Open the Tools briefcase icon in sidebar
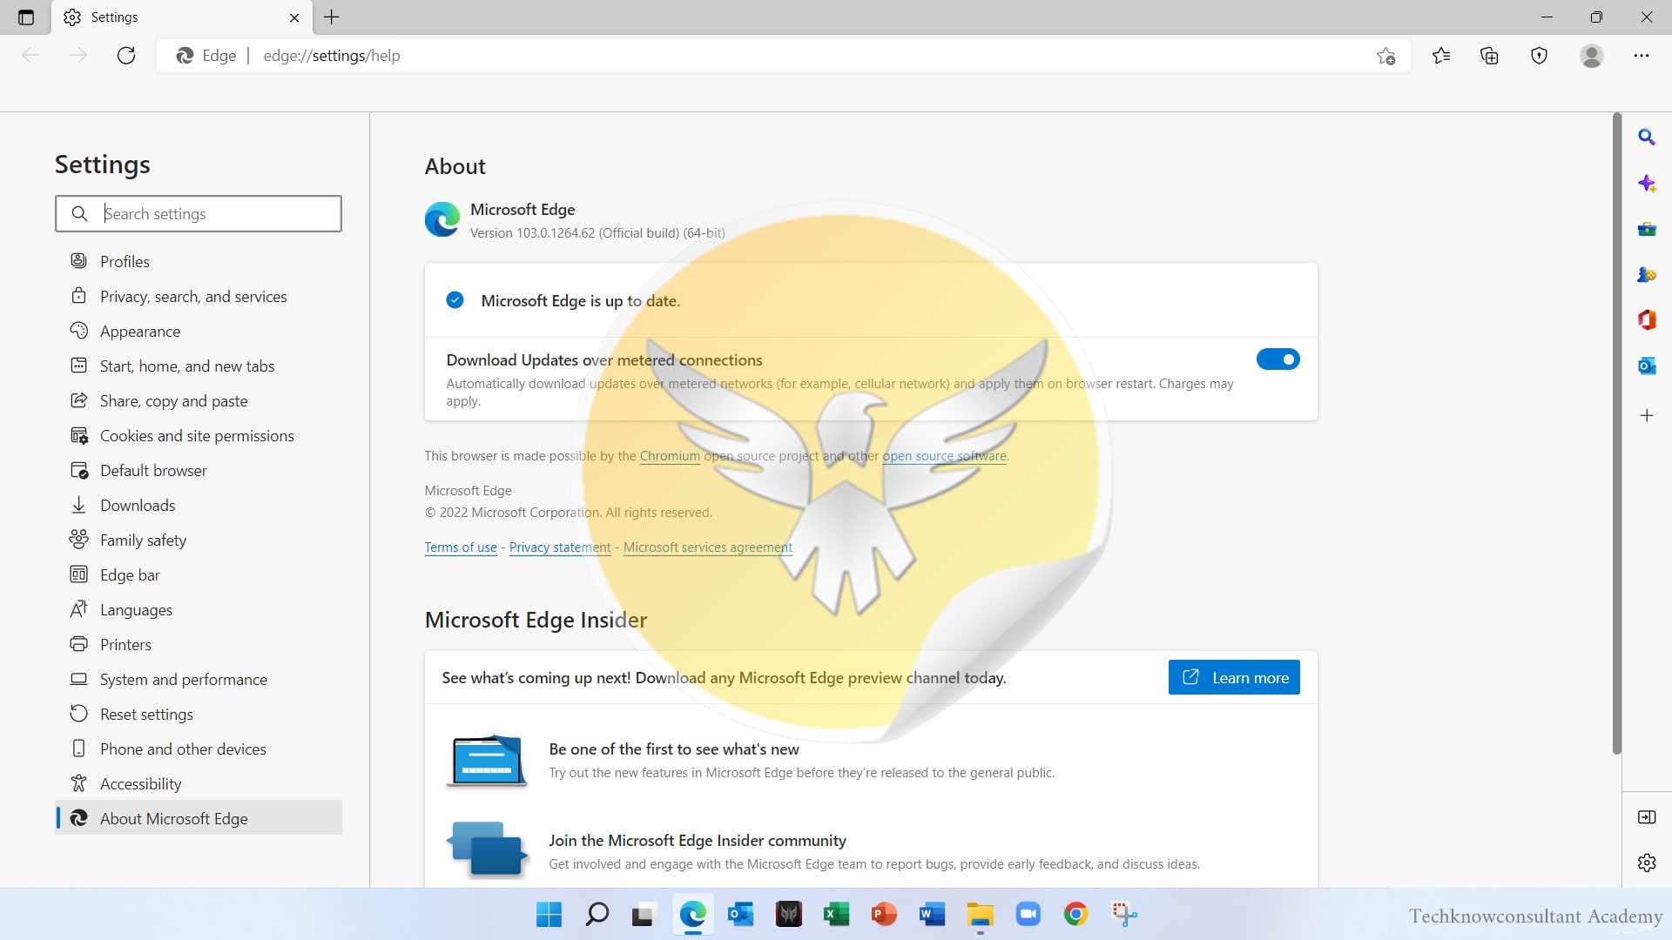Viewport: 1672px width, 940px height. (1646, 230)
